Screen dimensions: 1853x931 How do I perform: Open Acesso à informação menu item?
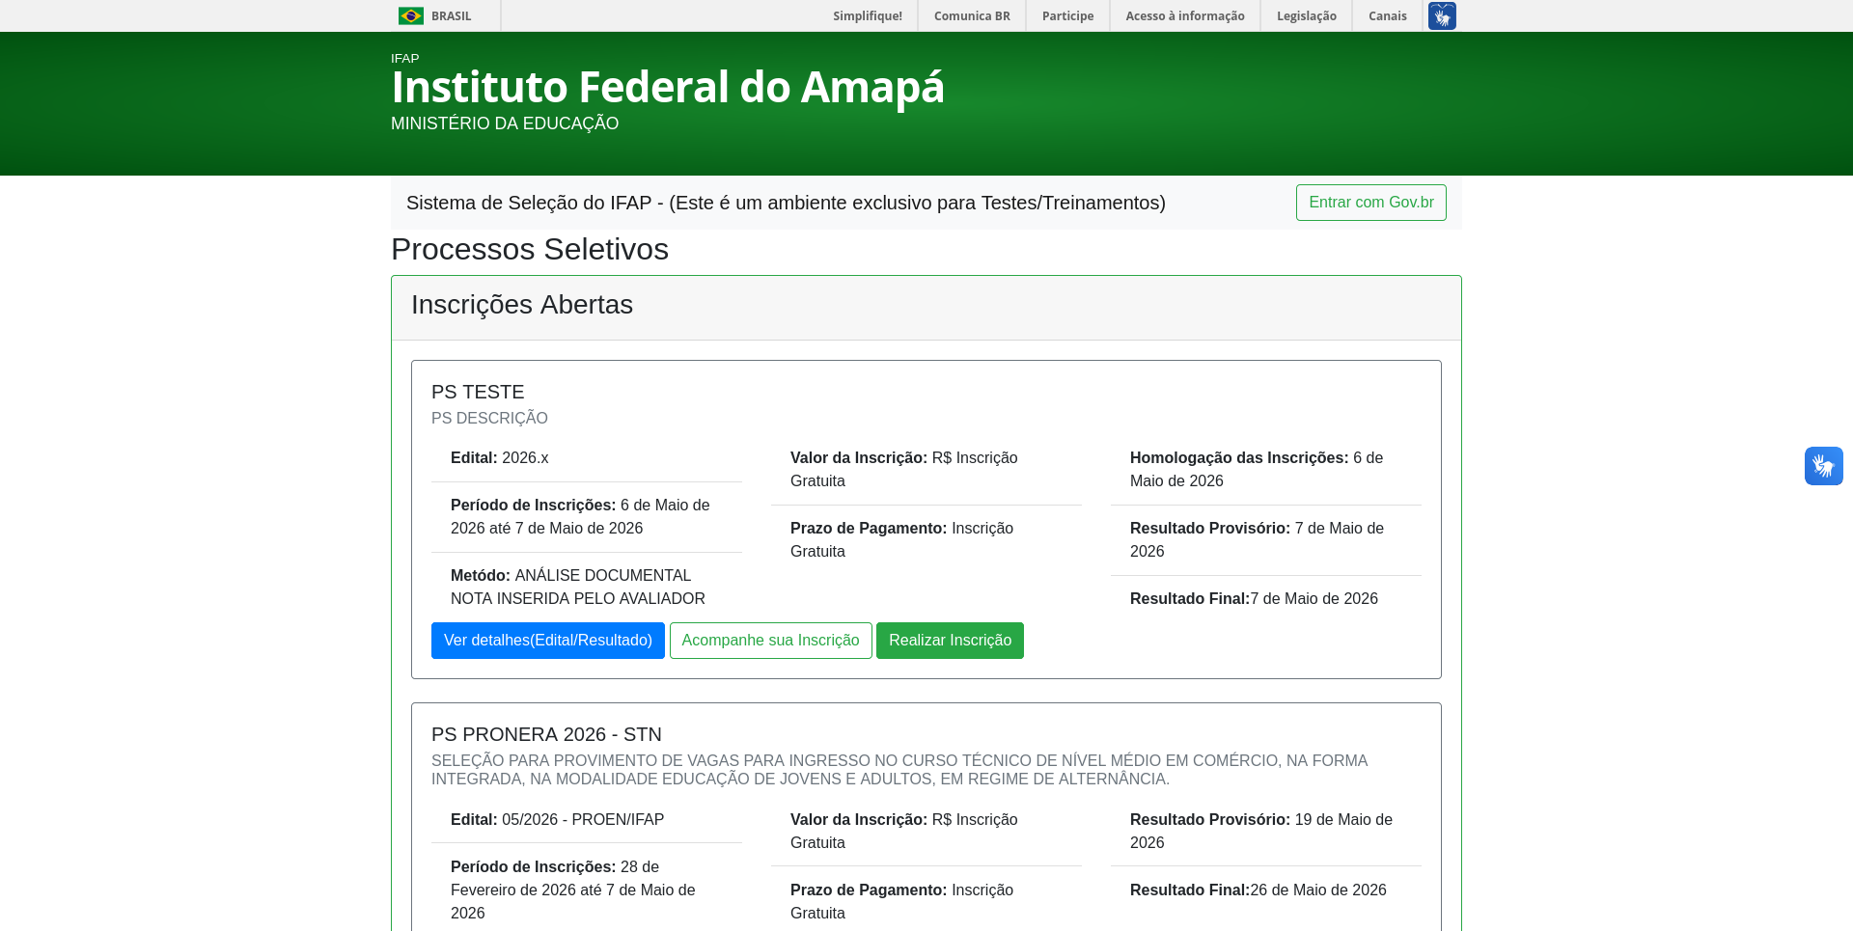pos(1185,16)
